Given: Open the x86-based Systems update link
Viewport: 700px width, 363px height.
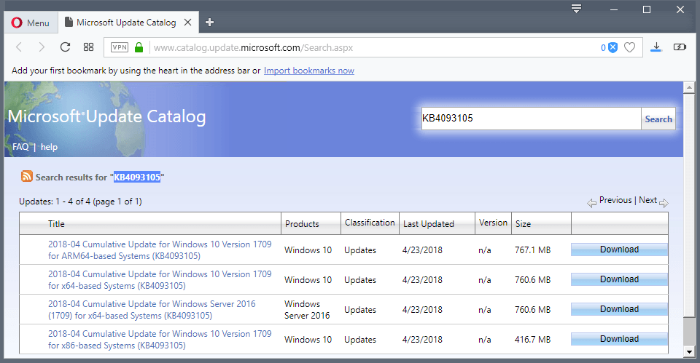Looking at the screenshot, I should 160,340.
